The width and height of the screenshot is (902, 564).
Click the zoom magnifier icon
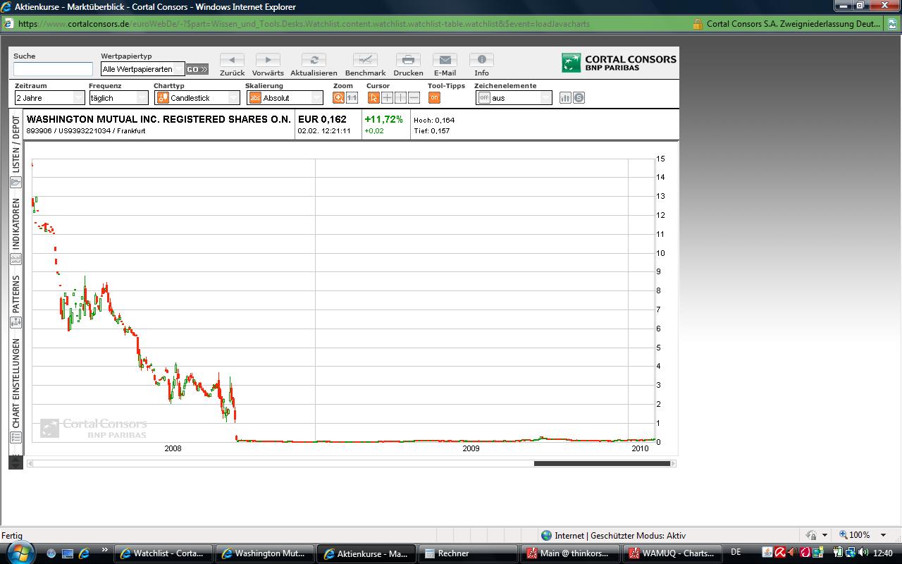click(339, 98)
